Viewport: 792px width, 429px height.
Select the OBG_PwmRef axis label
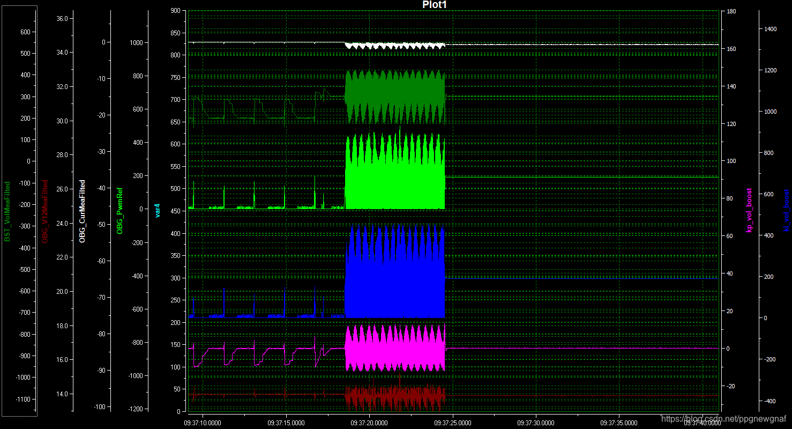point(120,211)
